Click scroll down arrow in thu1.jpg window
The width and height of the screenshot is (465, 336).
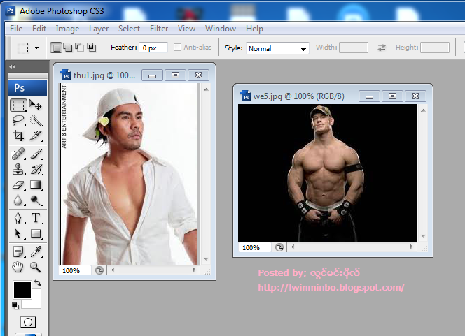tap(206, 258)
